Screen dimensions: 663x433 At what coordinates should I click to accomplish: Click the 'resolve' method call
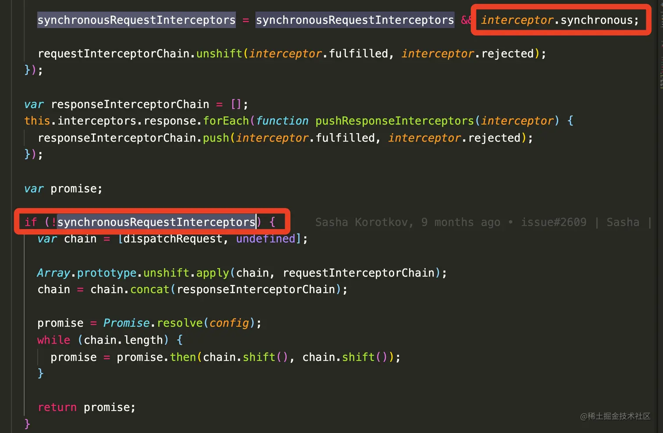180,323
